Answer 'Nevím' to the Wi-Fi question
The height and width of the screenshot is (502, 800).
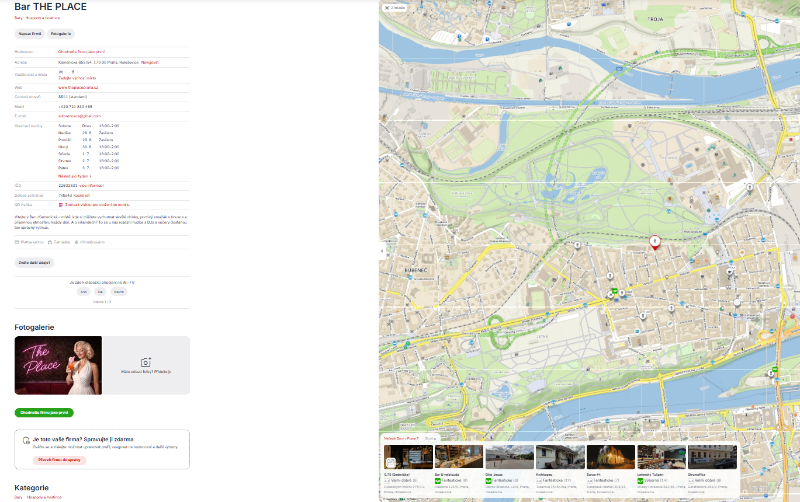coord(119,292)
